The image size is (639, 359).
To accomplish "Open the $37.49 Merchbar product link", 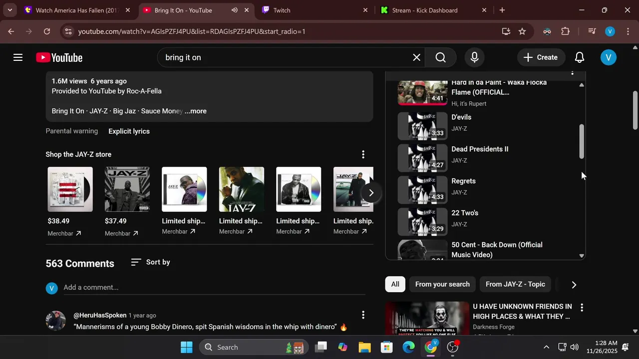I will click(x=127, y=202).
